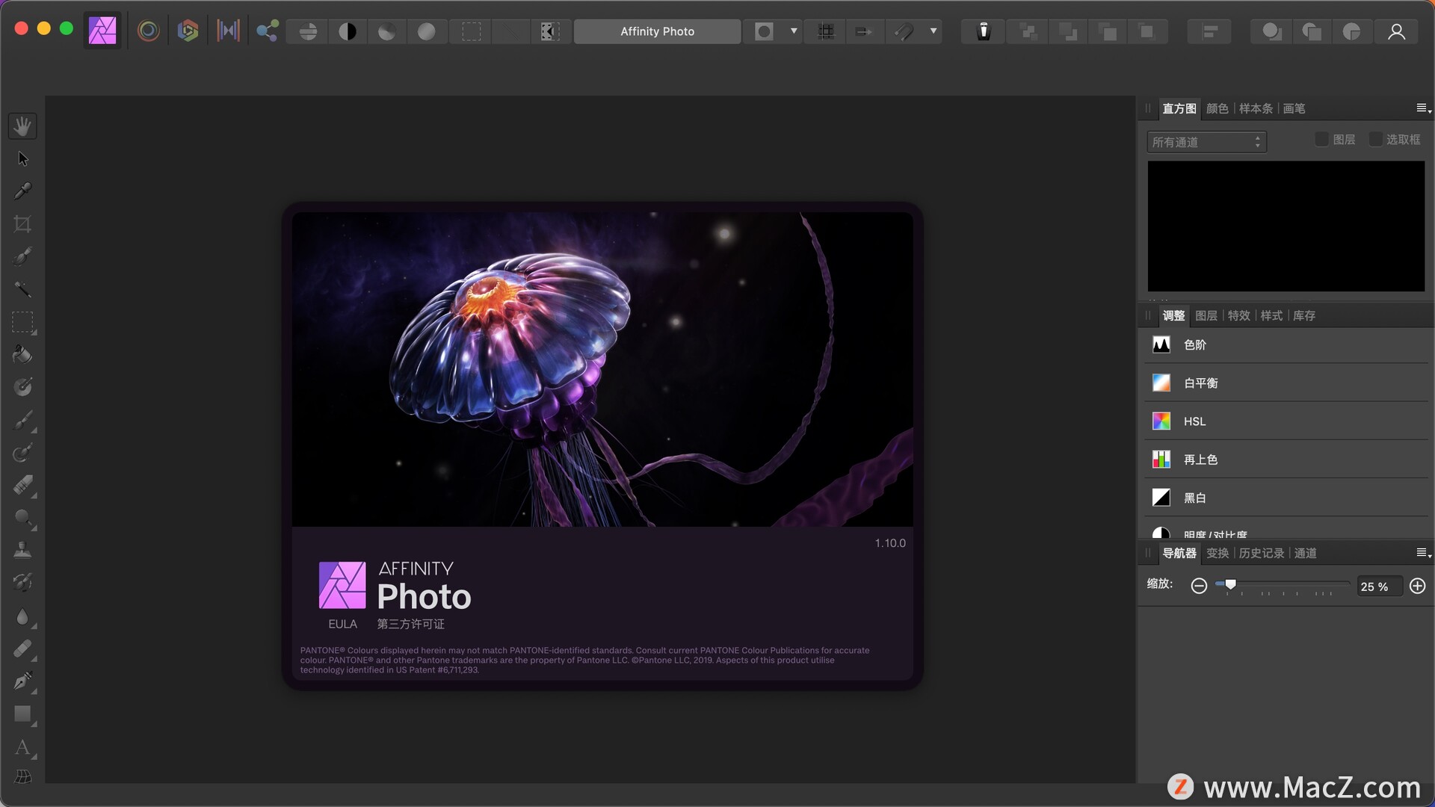
Task: Select the Paint Brush tool
Action: (22, 420)
